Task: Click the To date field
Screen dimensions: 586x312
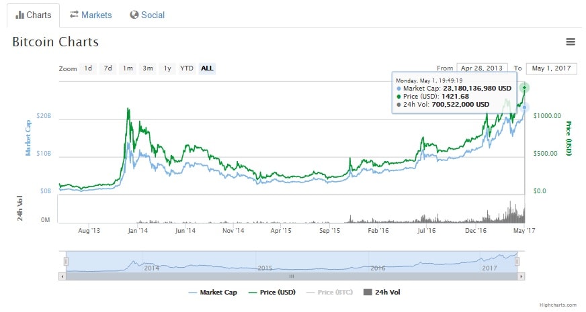Action: pyautogui.click(x=551, y=68)
